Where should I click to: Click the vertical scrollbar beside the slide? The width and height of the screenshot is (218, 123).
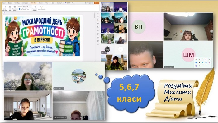tap(95, 15)
